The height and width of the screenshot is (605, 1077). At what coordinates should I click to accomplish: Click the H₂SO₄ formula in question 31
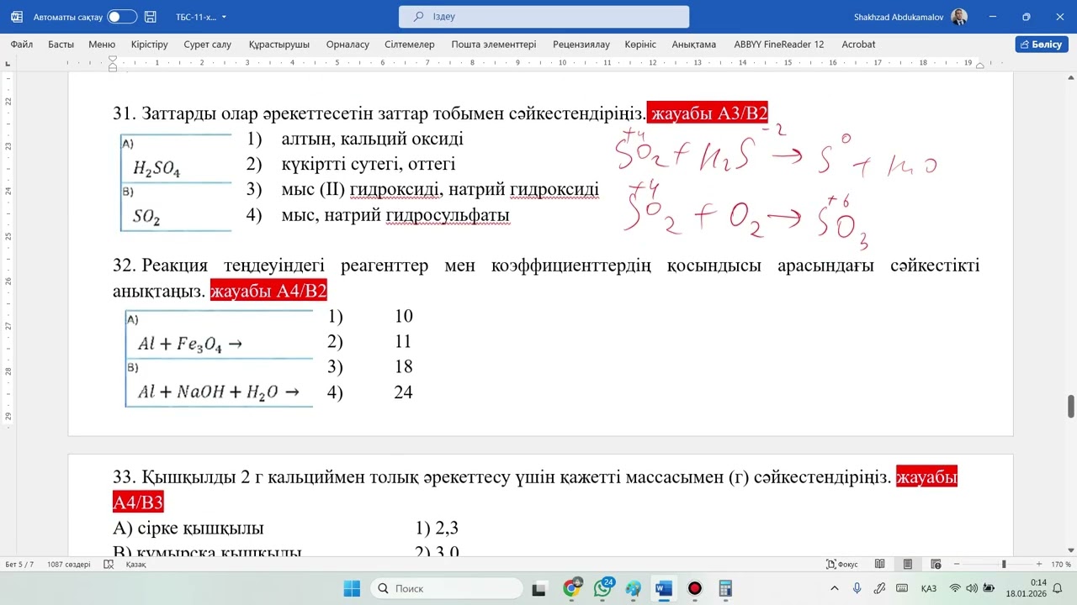point(157,169)
